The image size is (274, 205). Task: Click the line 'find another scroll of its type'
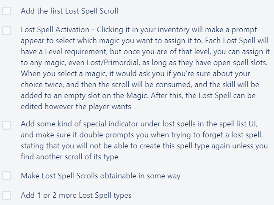(69, 157)
